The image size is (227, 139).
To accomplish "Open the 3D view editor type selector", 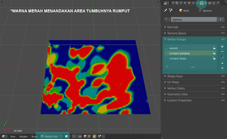I will point(5,136).
